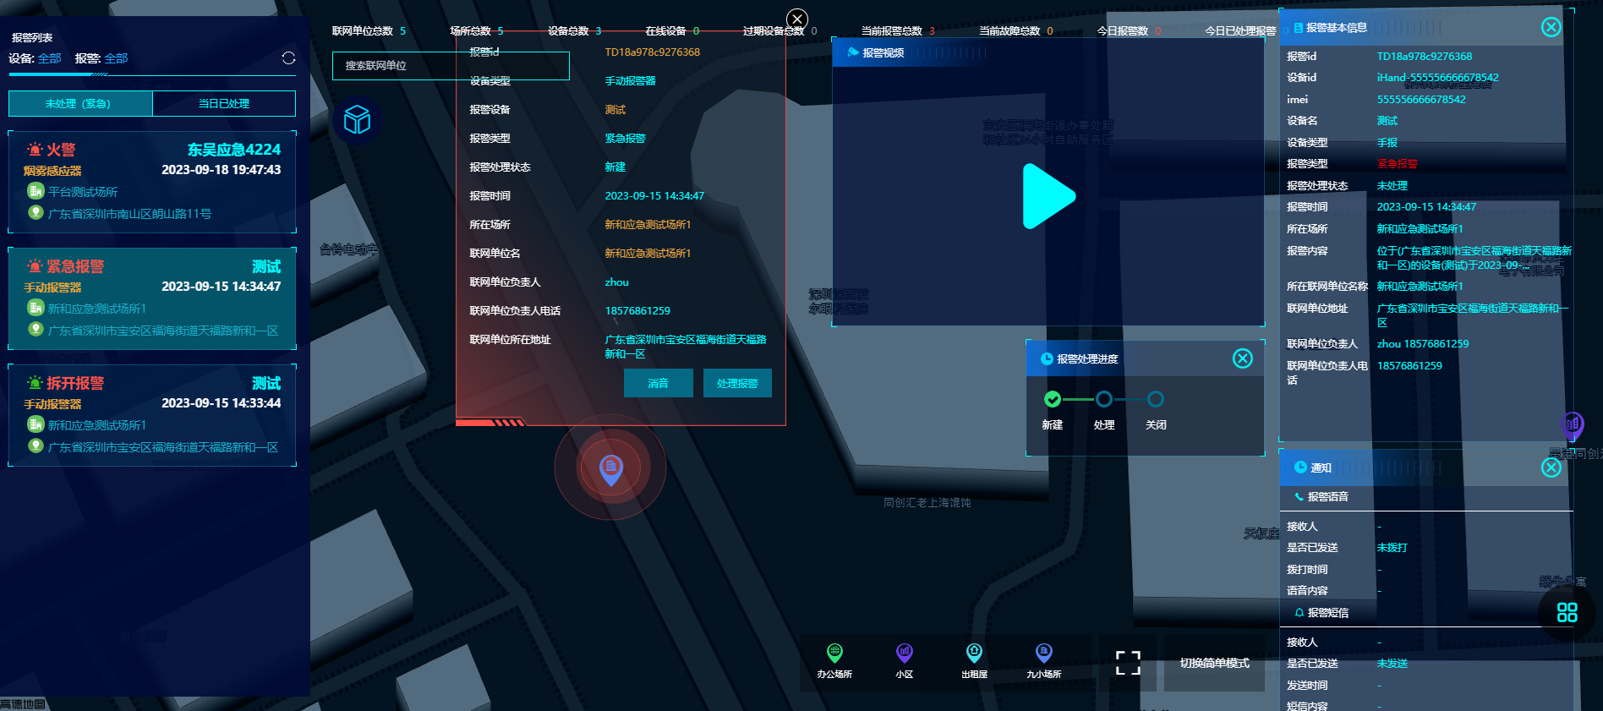Open the 3D cube view icon
The image size is (1603, 711).
[357, 119]
